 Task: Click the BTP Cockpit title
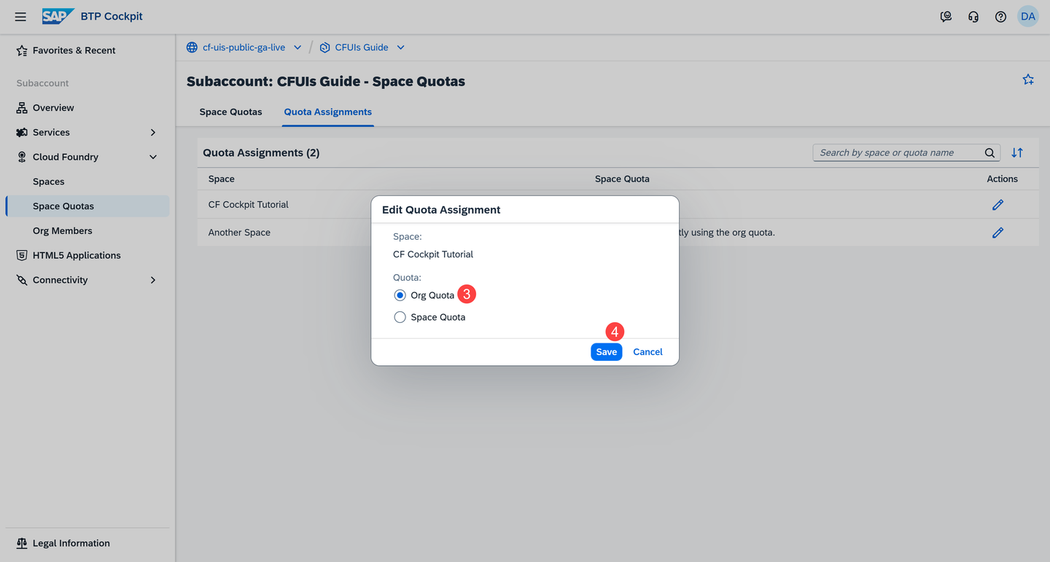112,16
